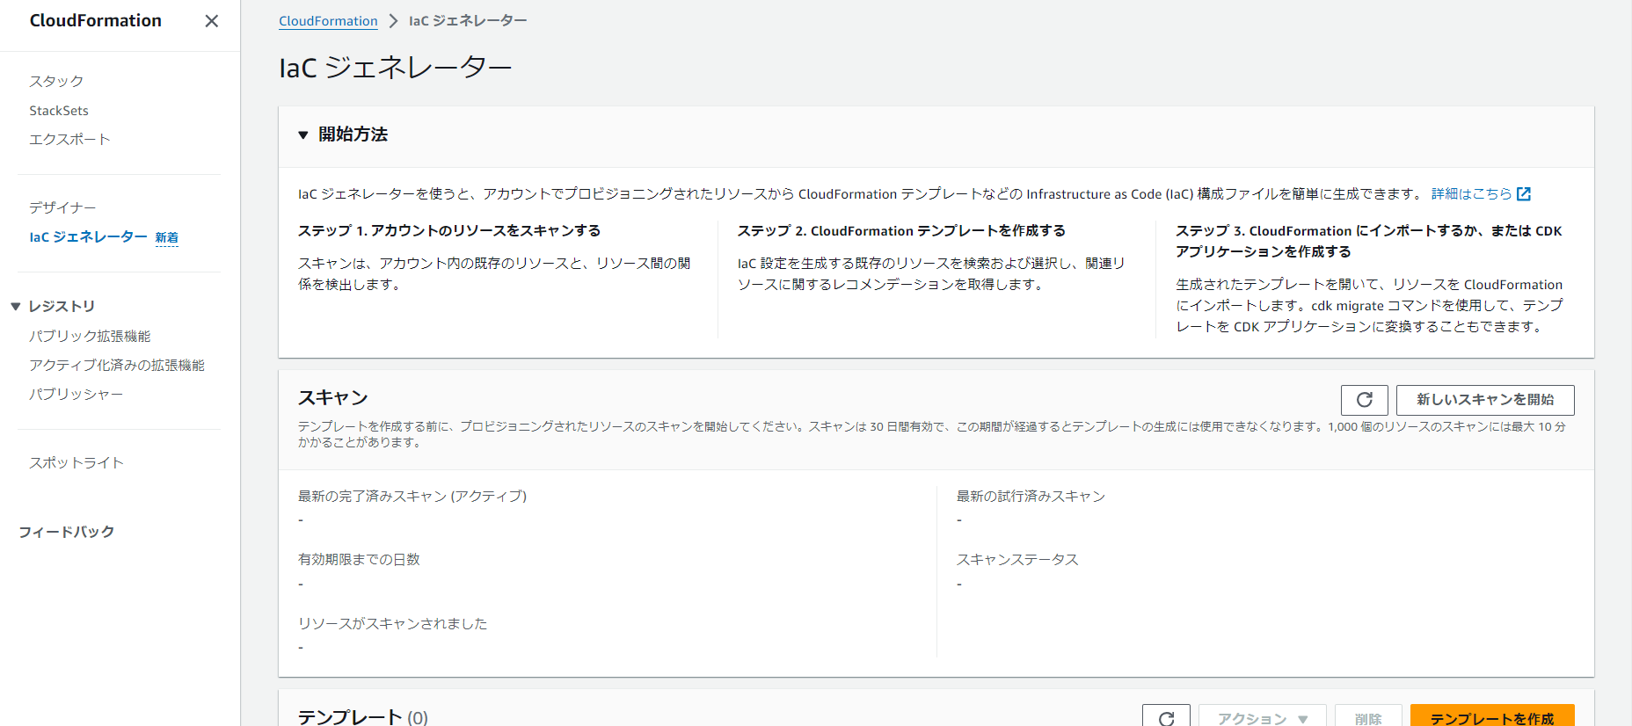Click the IaC ジェネレーター page title

[x=396, y=68]
